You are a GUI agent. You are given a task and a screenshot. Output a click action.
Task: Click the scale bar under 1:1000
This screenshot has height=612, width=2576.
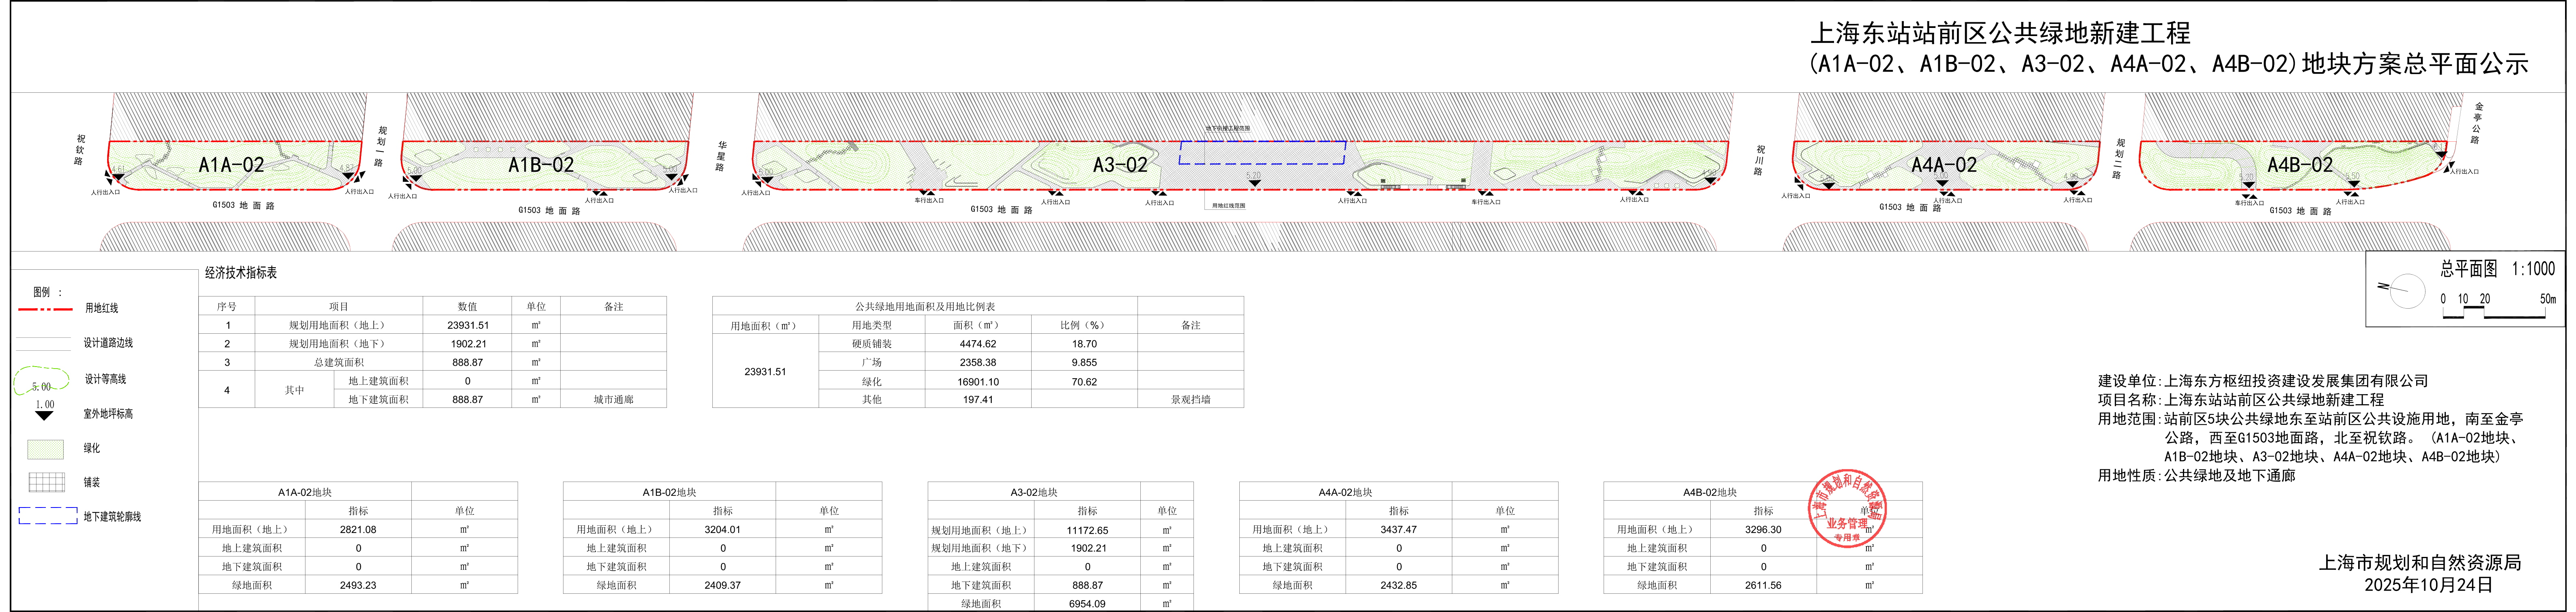2494,313
